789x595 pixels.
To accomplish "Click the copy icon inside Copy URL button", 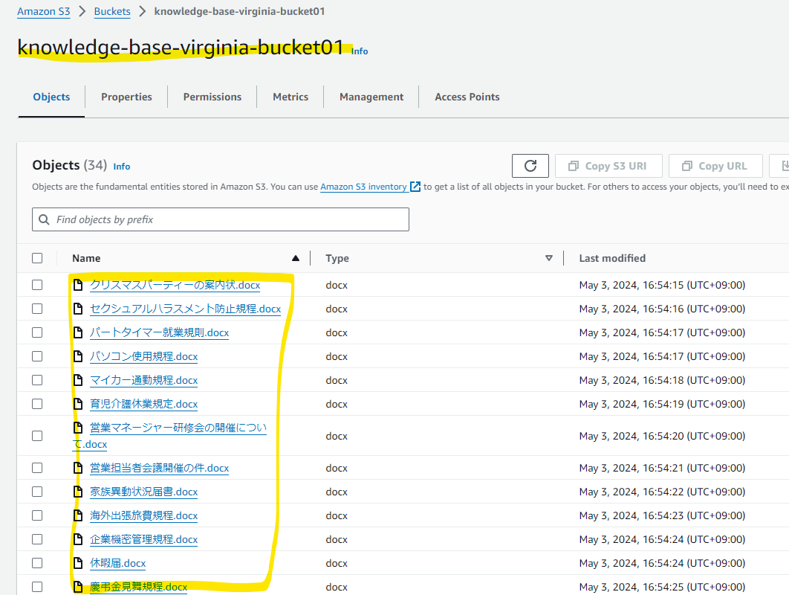I will pos(687,165).
